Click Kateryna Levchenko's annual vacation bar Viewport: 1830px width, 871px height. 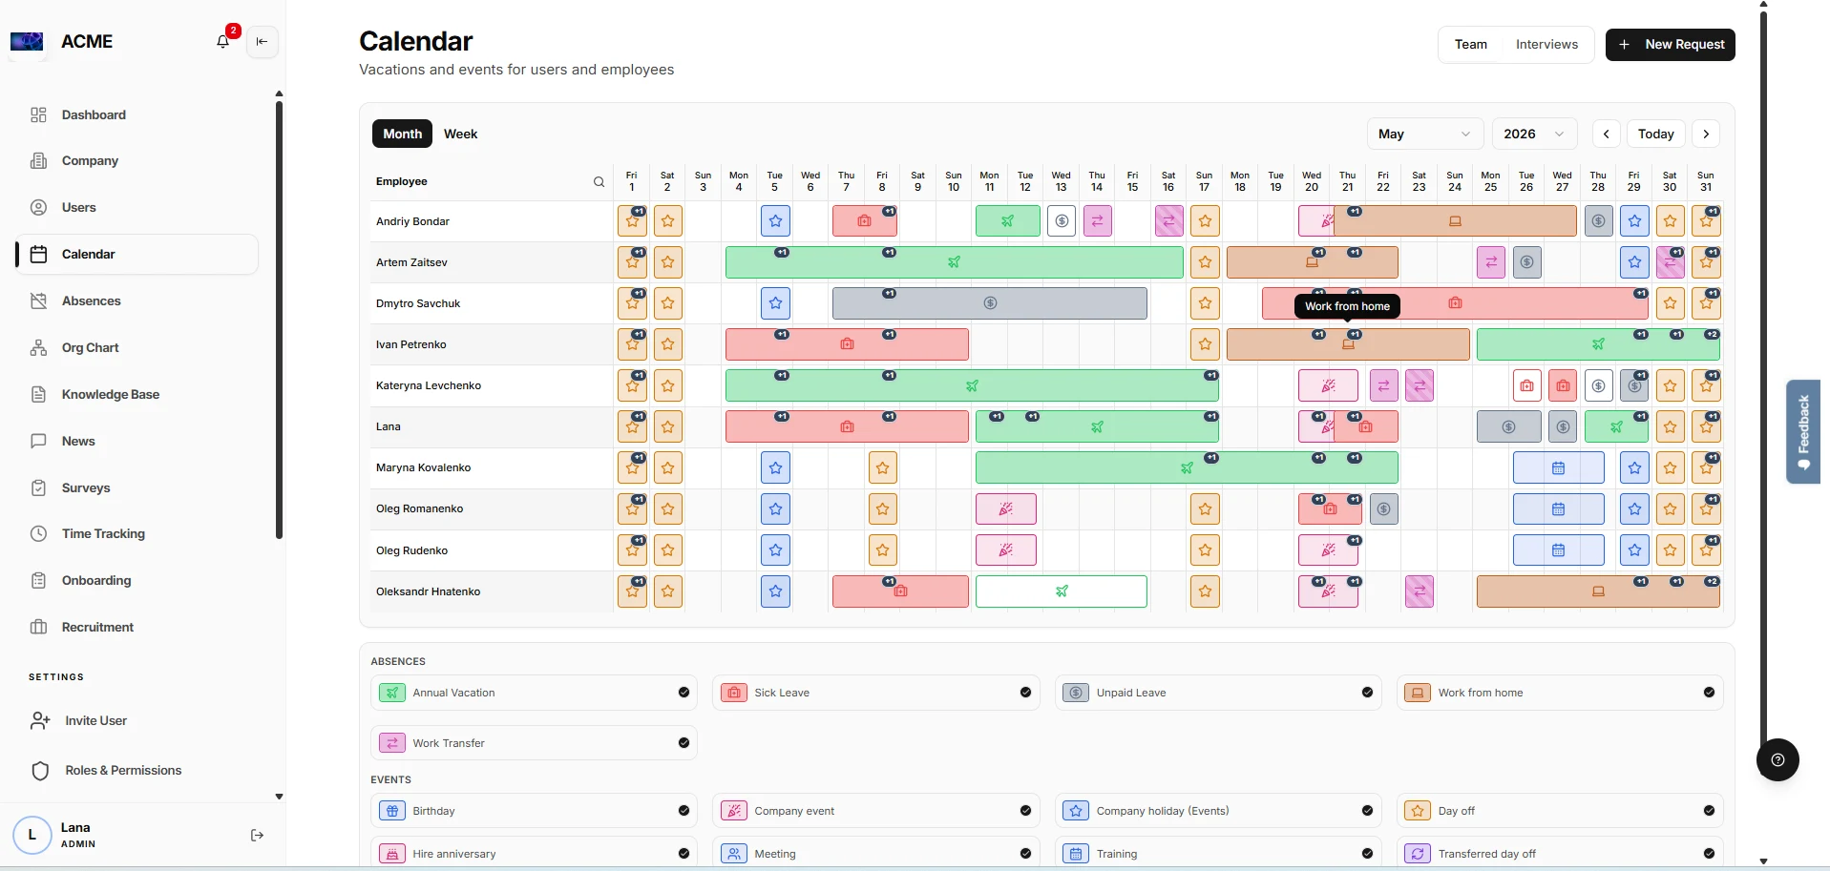point(972,385)
